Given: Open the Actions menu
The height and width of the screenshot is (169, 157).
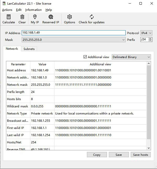Looking at the screenshot, I should point(7,10).
